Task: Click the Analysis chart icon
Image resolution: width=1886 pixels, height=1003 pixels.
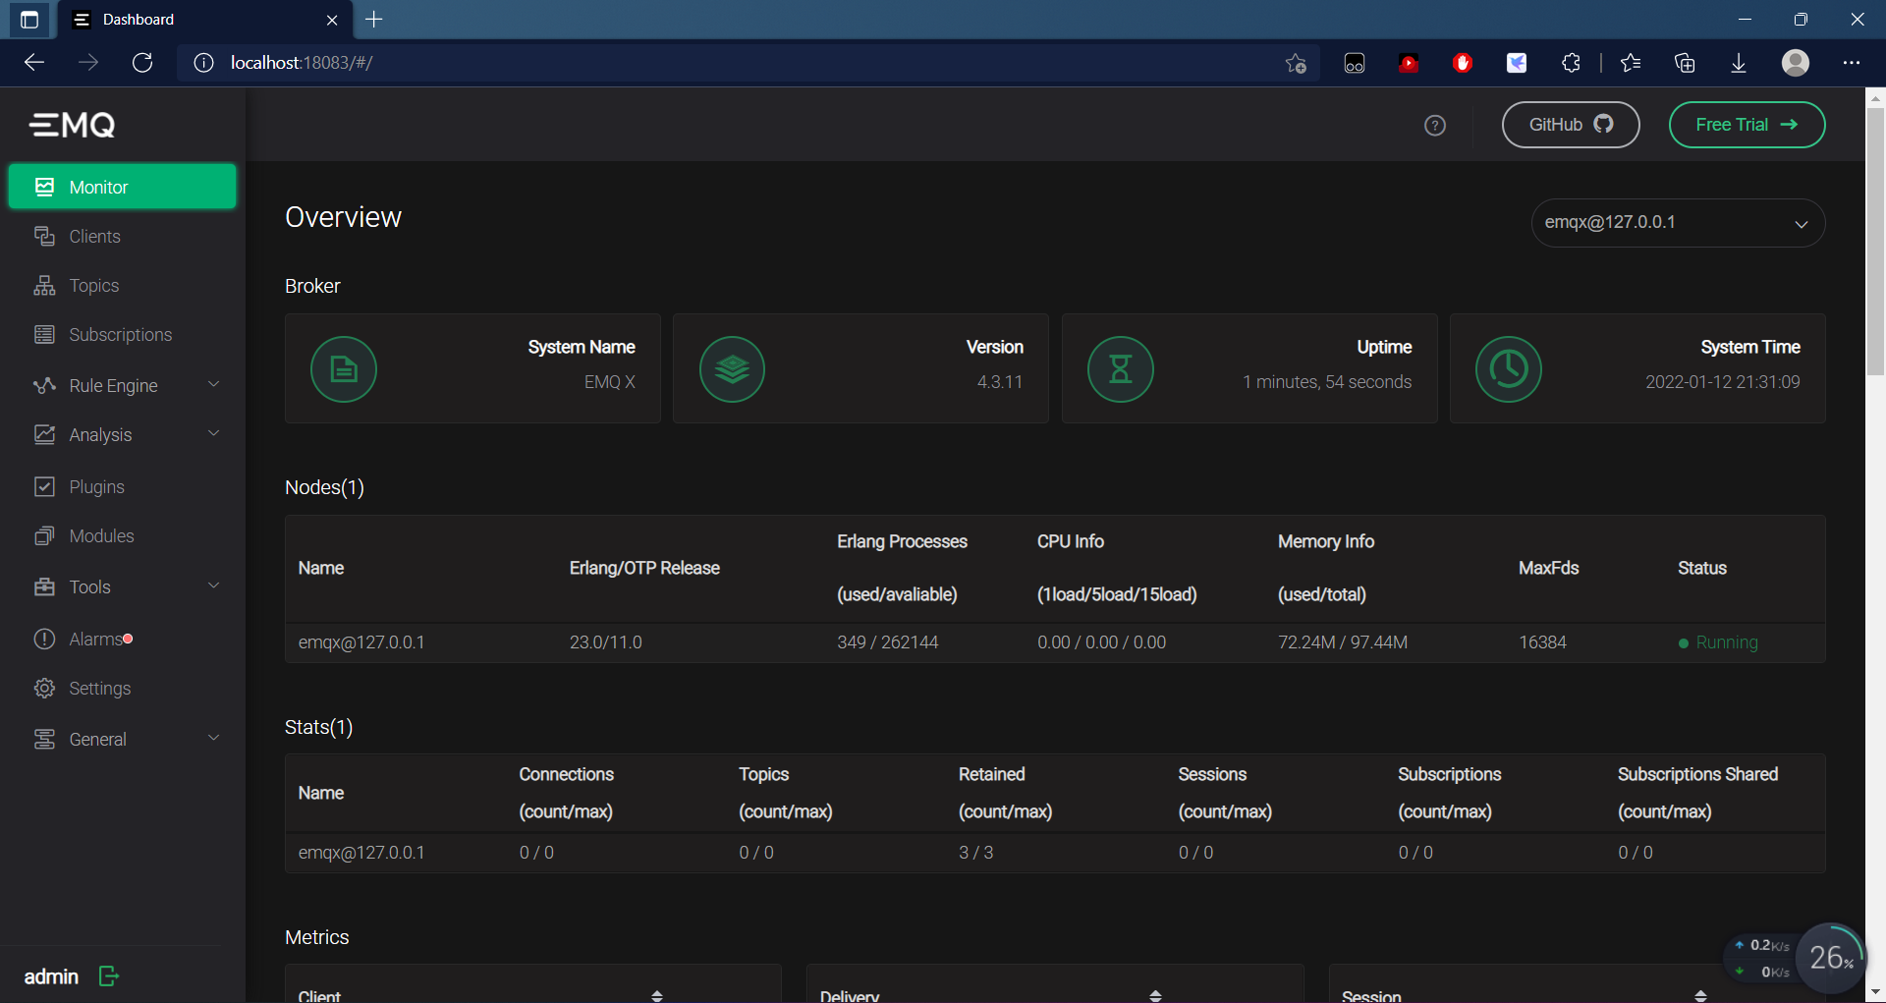Action: point(44,434)
